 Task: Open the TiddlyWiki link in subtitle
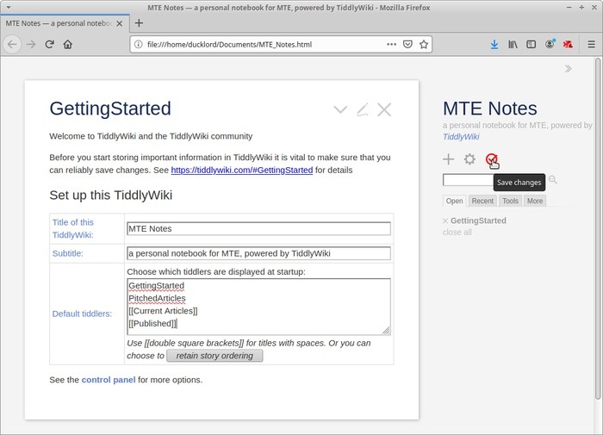(x=461, y=137)
